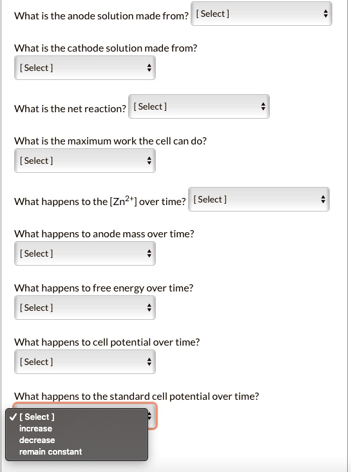Click the free energy dropdown arrows
The height and width of the screenshot is (472, 351).
tap(149, 308)
